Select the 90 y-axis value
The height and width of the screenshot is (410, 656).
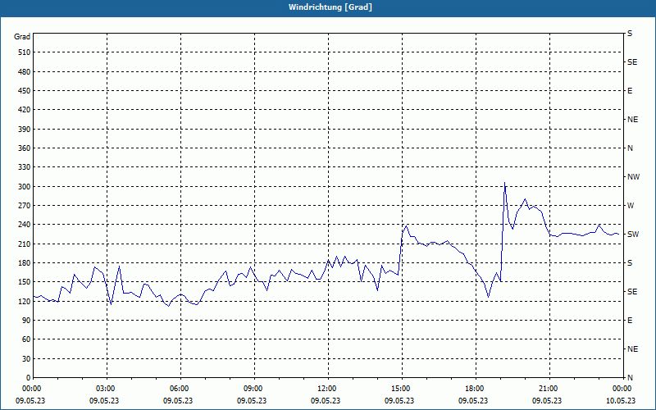tap(26, 321)
